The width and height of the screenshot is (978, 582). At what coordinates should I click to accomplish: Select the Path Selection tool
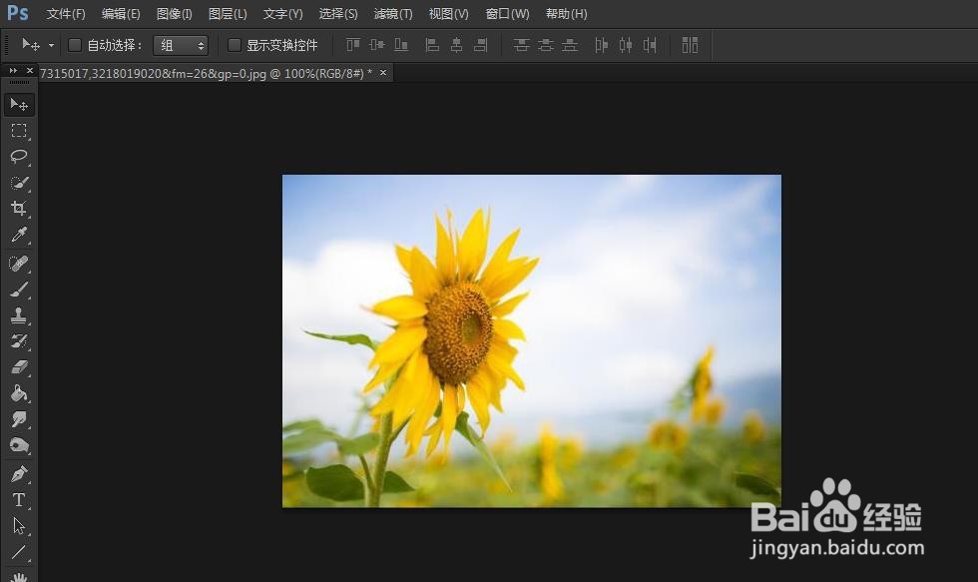(x=19, y=526)
